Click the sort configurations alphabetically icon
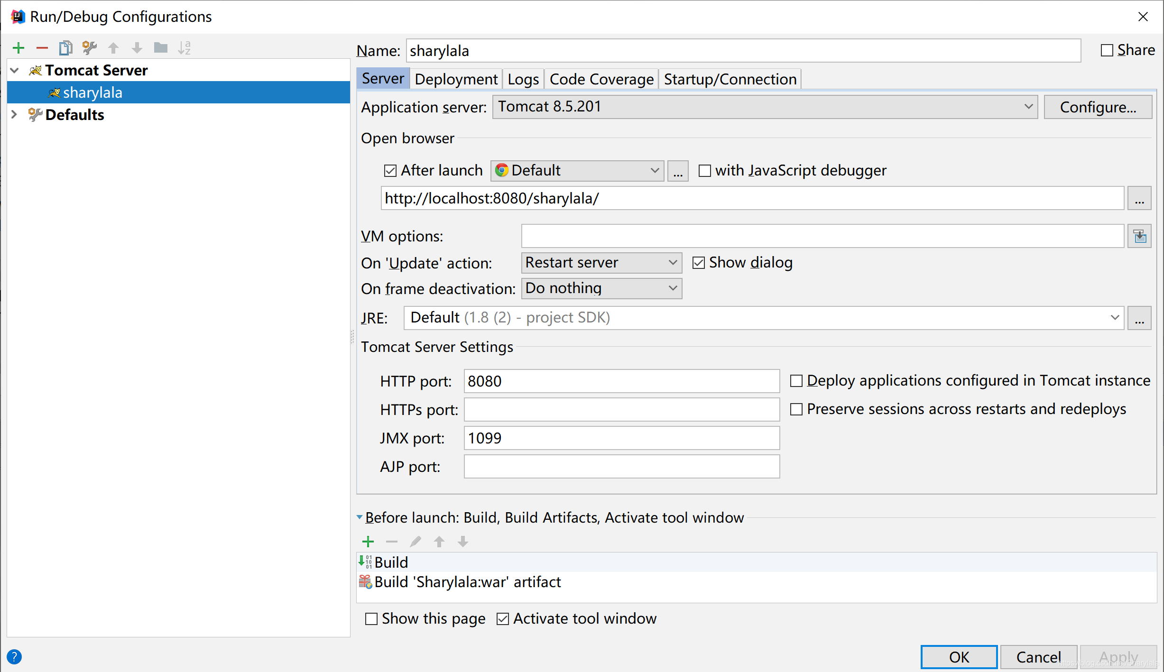The width and height of the screenshot is (1164, 672). [x=185, y=48]
